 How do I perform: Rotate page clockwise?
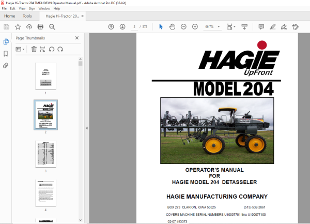pyautogui.click(x=60, y=49)
